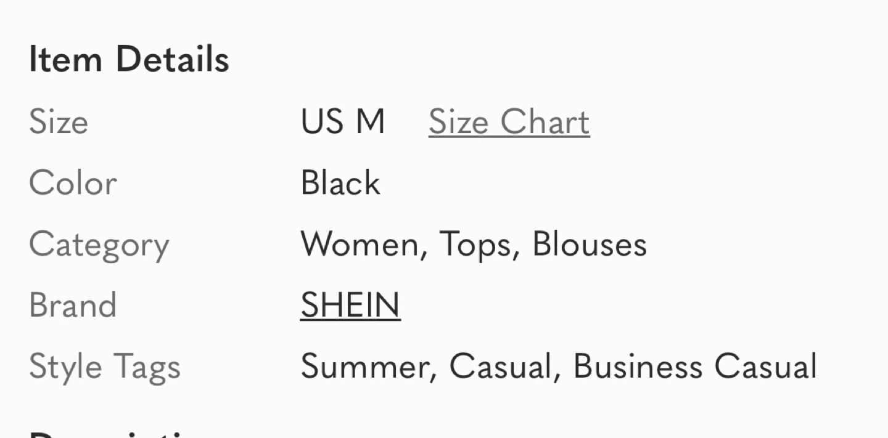Select the Category field label
This screenshot has height=438, width=888.
pos(99,246)
